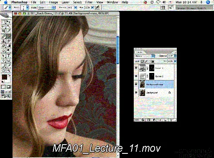Screen dimensions: 214x158
Task: Select the Magic Wand tool
Action: (8, 26)
